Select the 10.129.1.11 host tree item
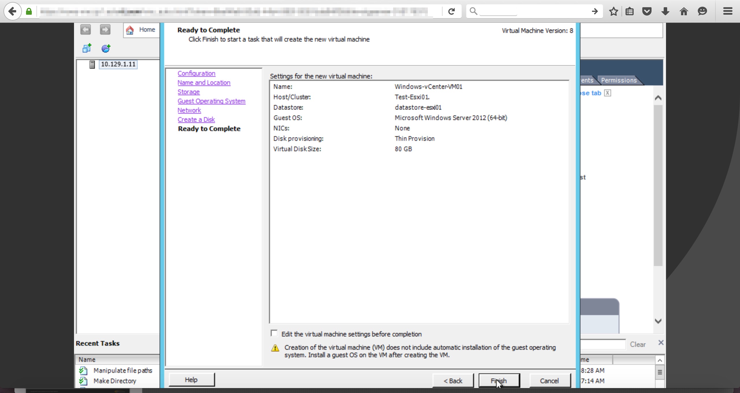Viewport: 740px width, 393px height. (x=118, y=64)
